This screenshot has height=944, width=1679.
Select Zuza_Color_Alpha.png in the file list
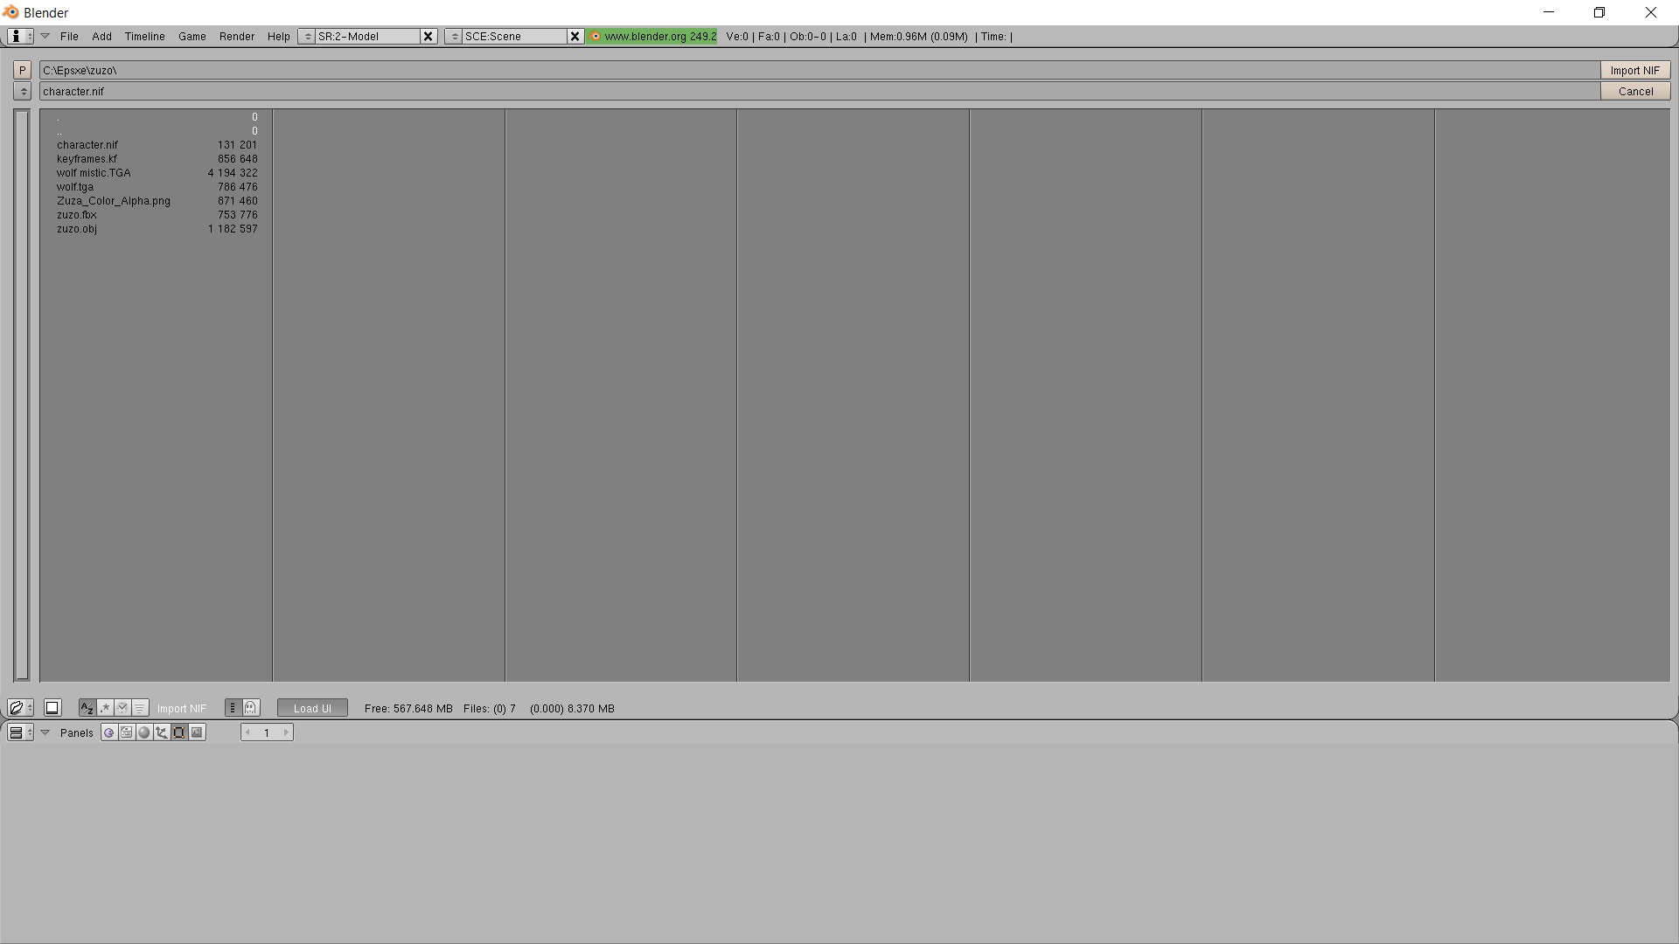pos(157,201)
